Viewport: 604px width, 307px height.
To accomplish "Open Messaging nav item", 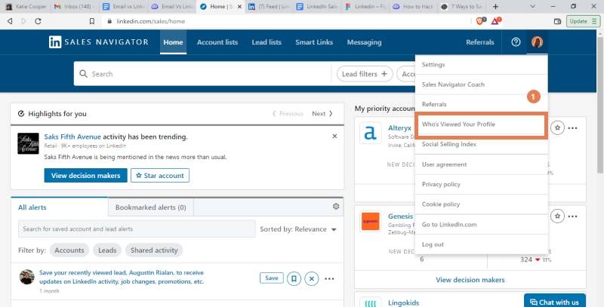I will pyautogui.click(x=364, y=42).
